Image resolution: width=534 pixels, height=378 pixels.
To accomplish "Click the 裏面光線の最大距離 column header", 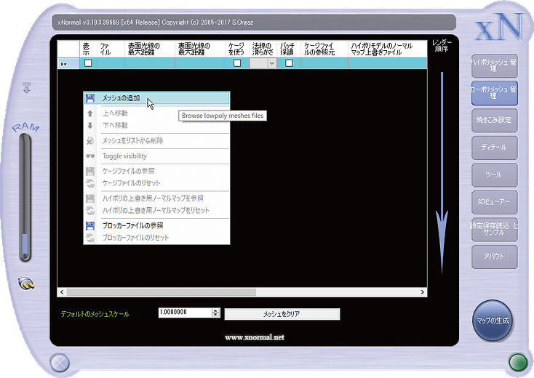I will [200, 49].
